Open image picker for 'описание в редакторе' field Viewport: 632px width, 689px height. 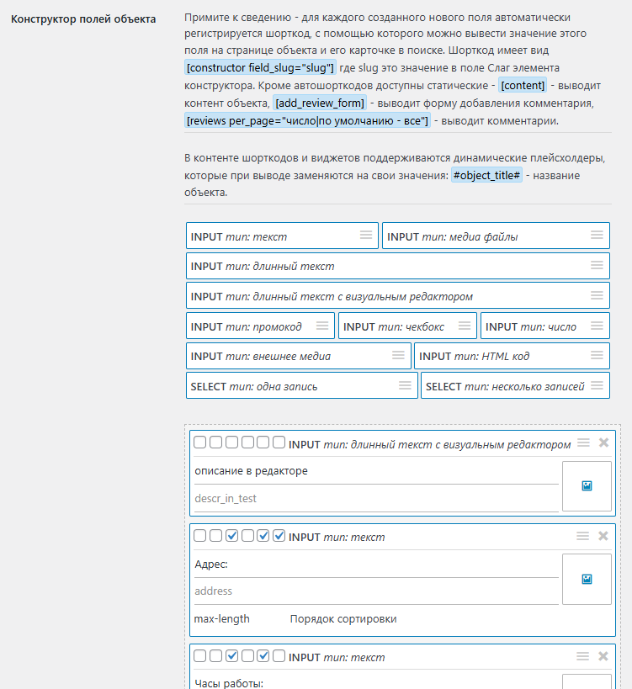point(587,485)
